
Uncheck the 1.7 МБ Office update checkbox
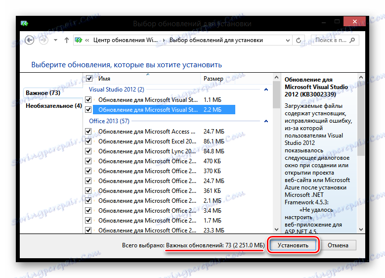point(88,221)
